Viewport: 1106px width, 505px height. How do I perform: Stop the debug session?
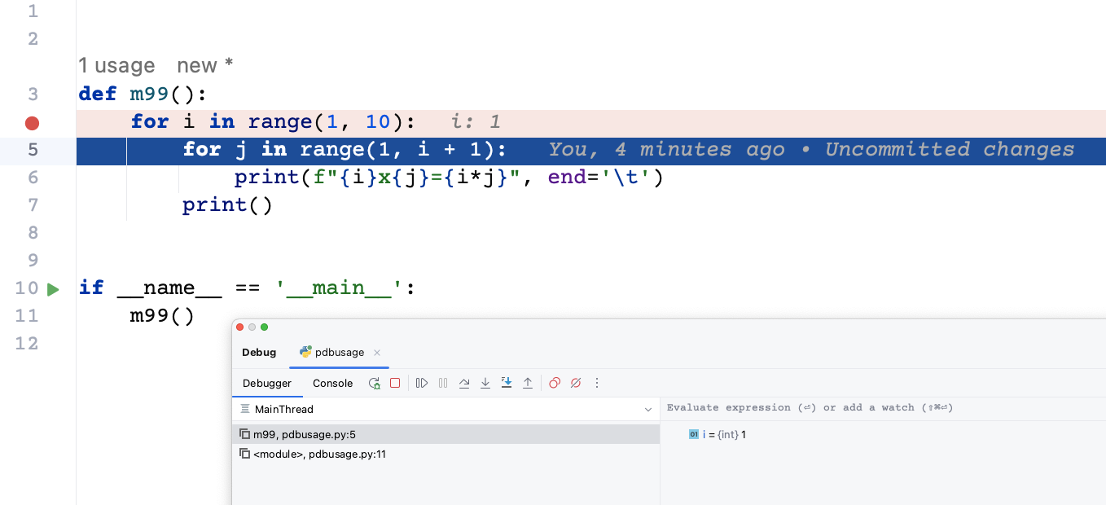395,383
